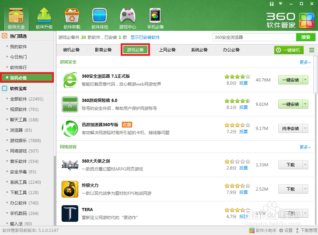The height and width of the screenshot is (235, 318).
Task: Select 全部软件 (22491) category
Action: [26, 99]
